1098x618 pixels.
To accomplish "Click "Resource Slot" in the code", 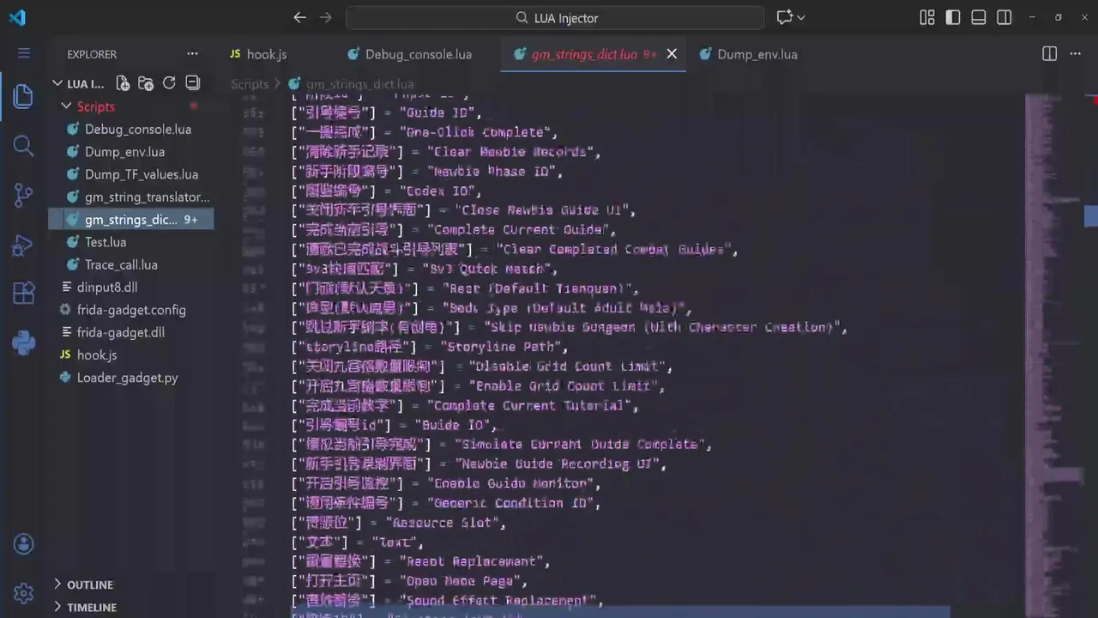I will 441,522.
